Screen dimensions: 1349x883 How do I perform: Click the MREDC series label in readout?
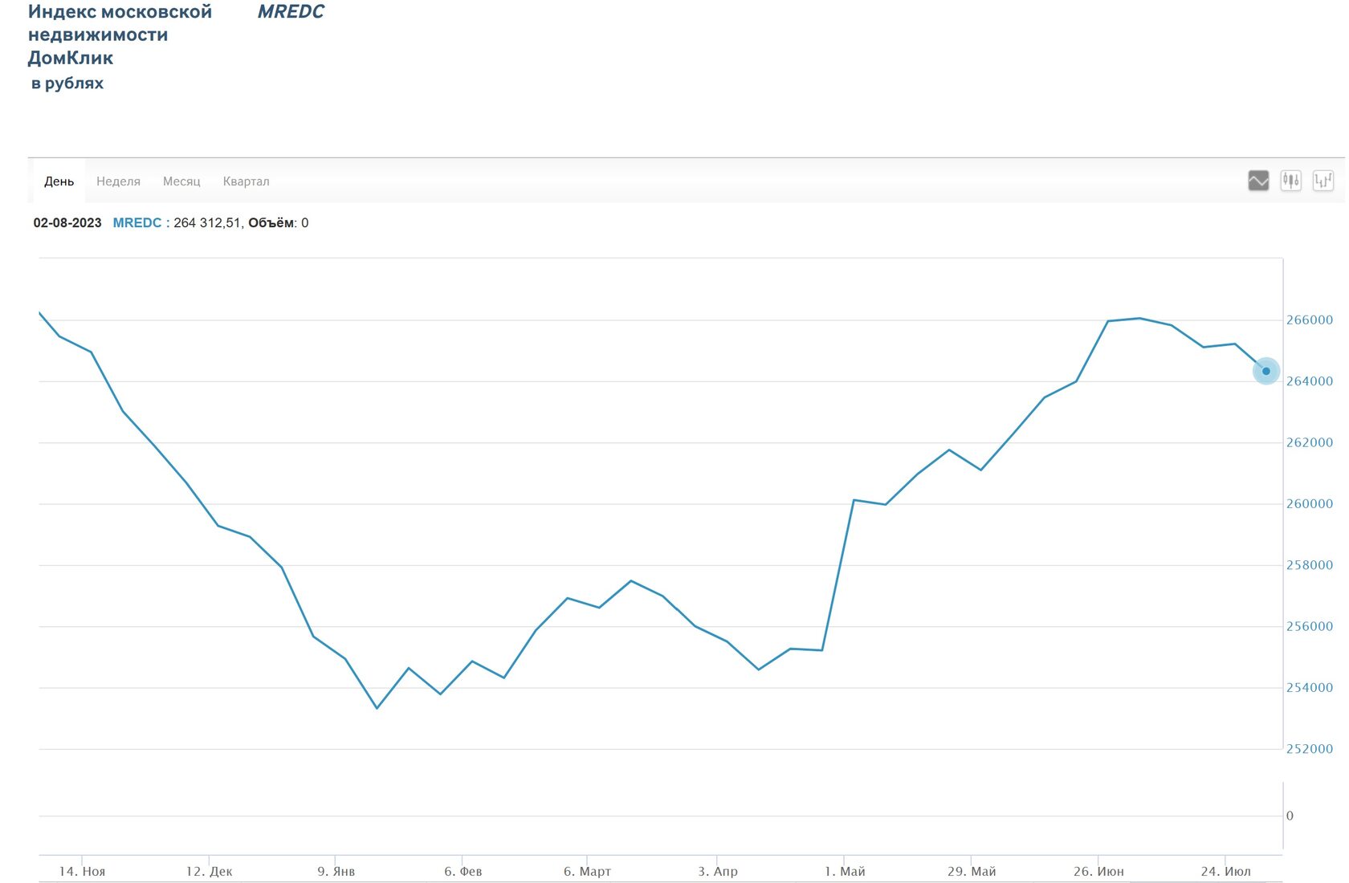(x=137, y=223)
